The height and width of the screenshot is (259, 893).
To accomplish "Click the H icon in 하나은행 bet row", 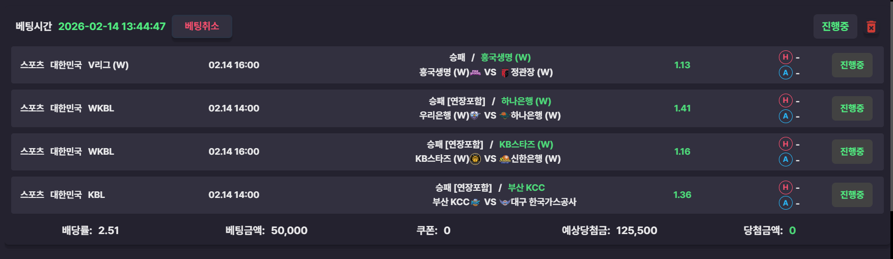I will tap(786, 100).
